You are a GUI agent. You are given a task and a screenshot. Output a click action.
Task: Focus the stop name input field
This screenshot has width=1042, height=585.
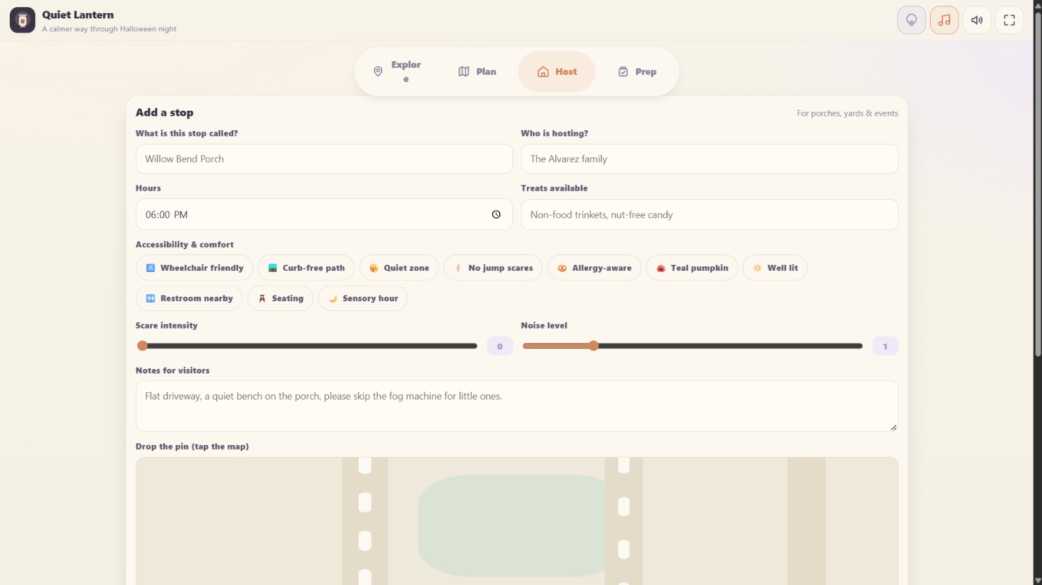pos(324,159)
